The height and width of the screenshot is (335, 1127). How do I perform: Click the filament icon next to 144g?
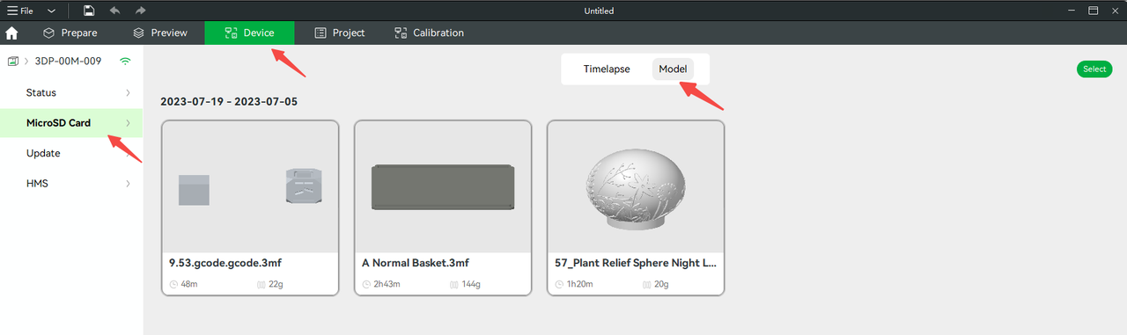(454, 285)
